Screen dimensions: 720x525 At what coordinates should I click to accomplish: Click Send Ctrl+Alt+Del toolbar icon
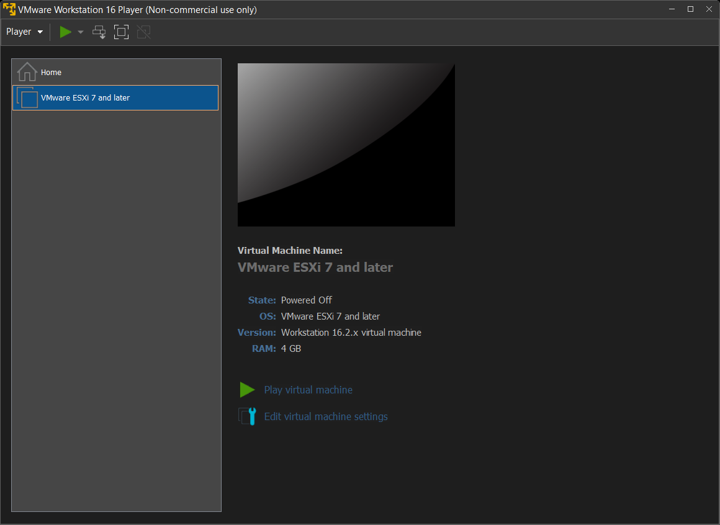click(99, 32)
